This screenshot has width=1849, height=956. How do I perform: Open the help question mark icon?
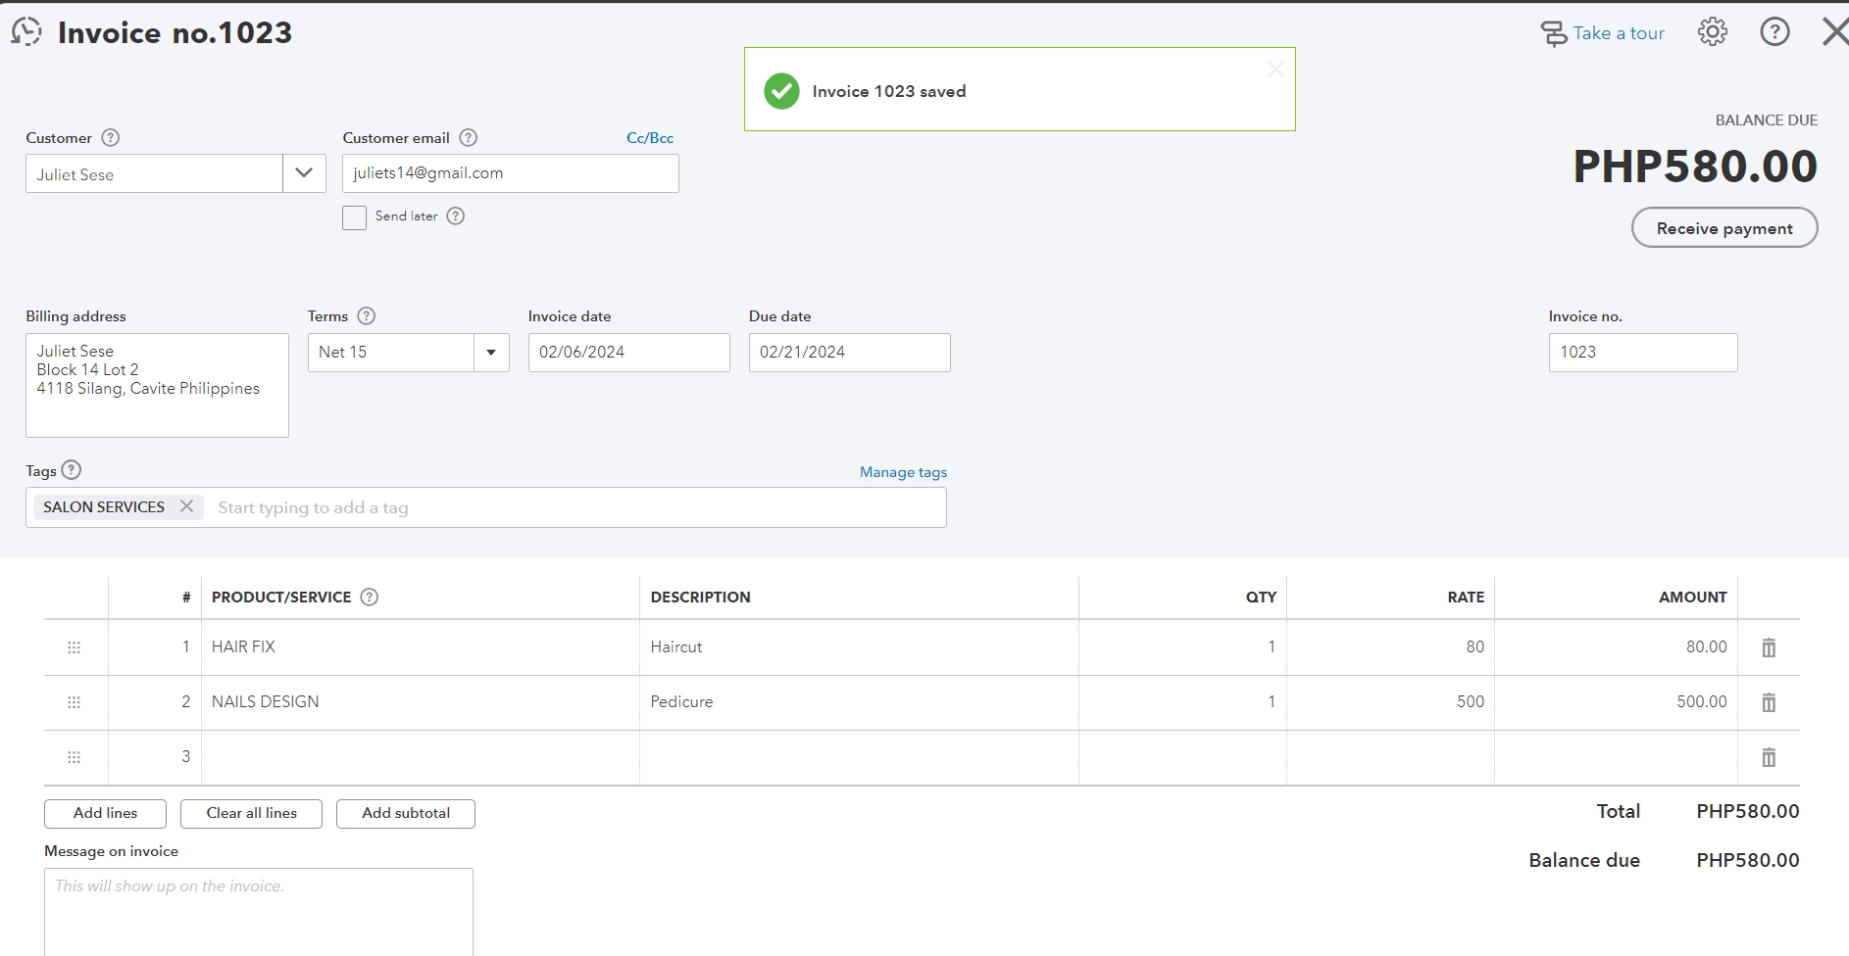tap(1774, 32)
